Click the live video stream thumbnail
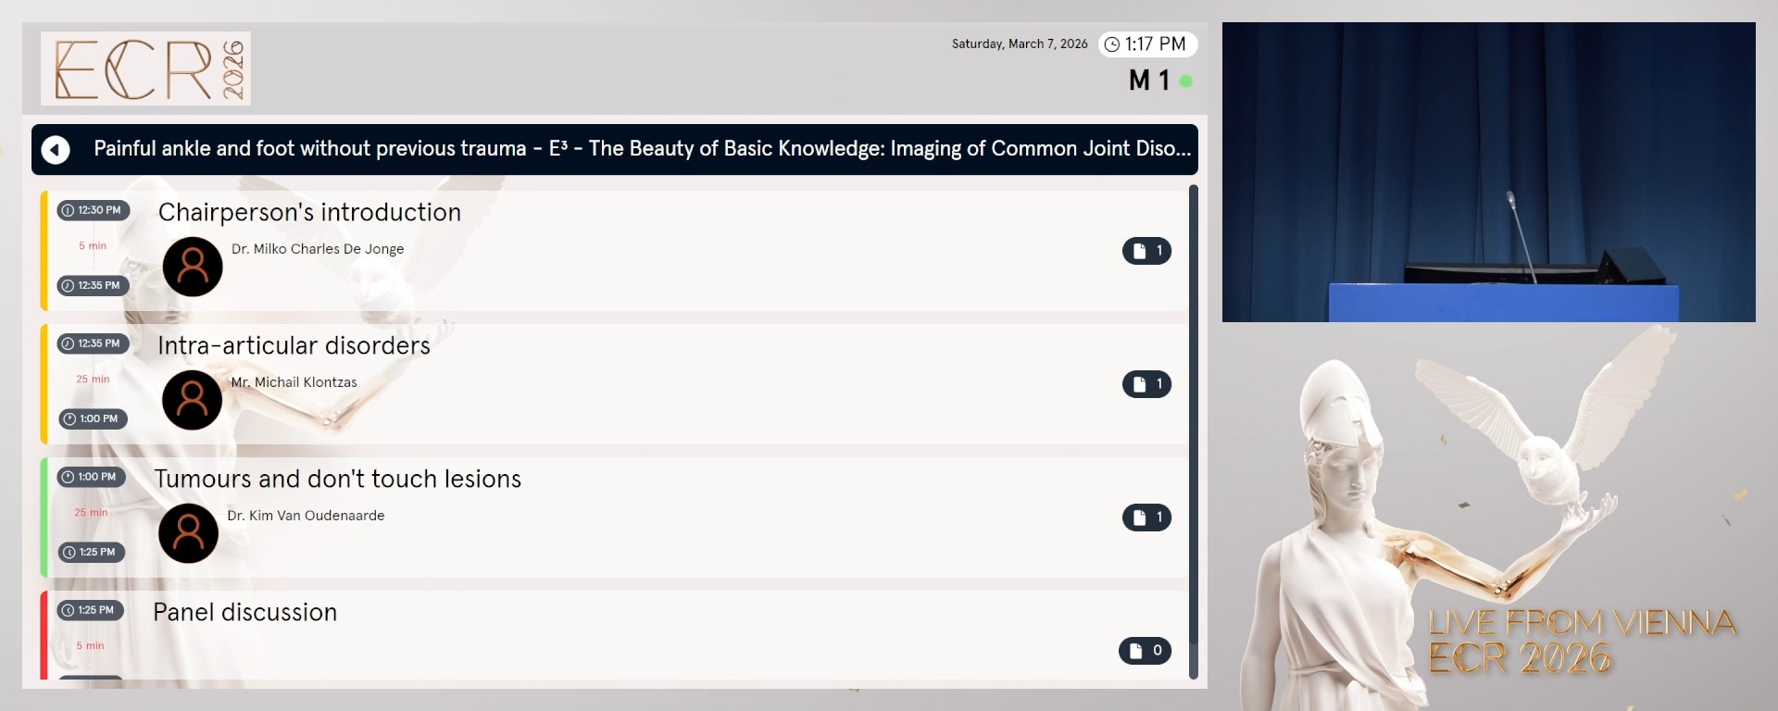Screen dimensions: 1778x711 (x=1488, y=172)
